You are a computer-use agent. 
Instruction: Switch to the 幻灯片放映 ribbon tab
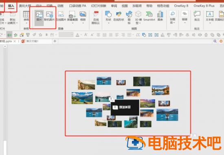pyautogui.click(x=99, y=6)
